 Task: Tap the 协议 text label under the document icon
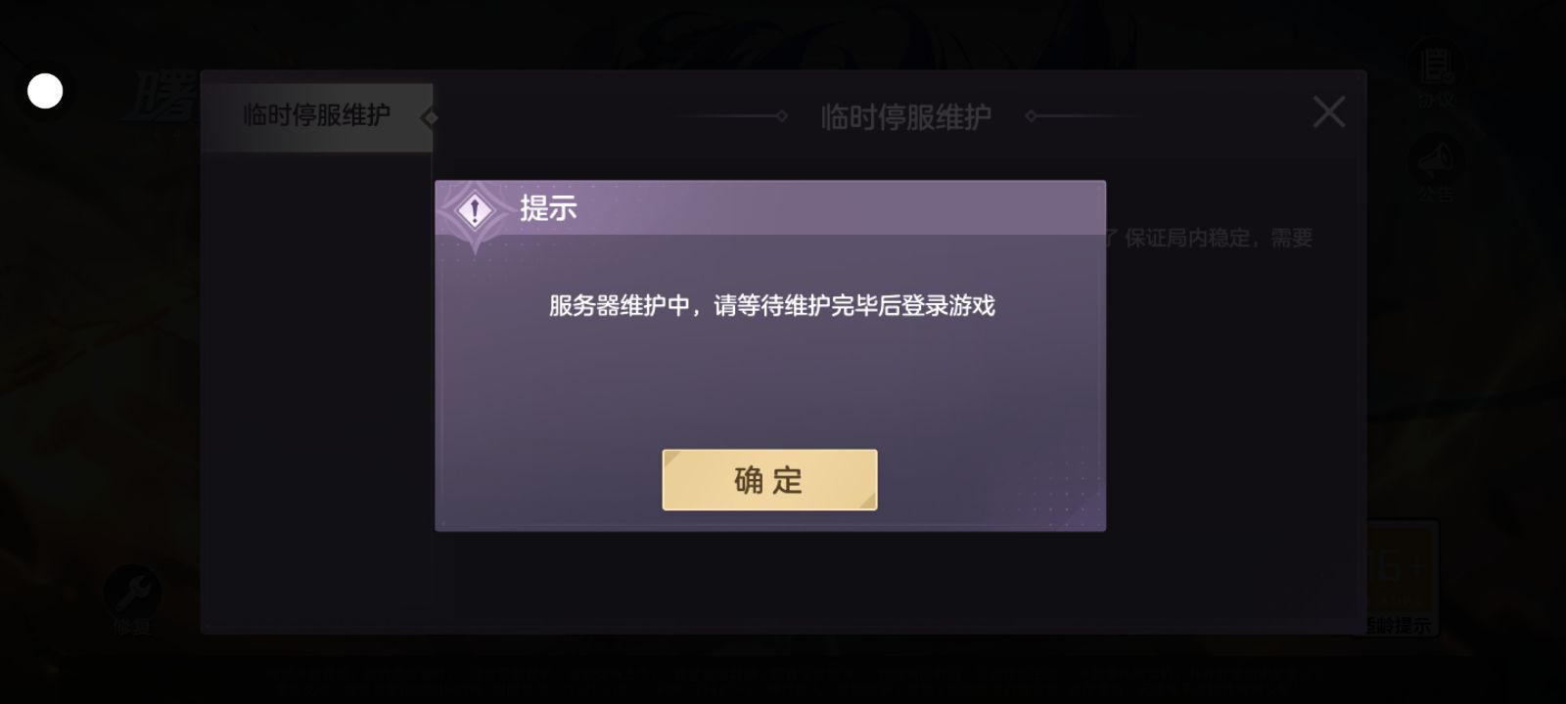pyautogui.click(x=1436, y=100)
